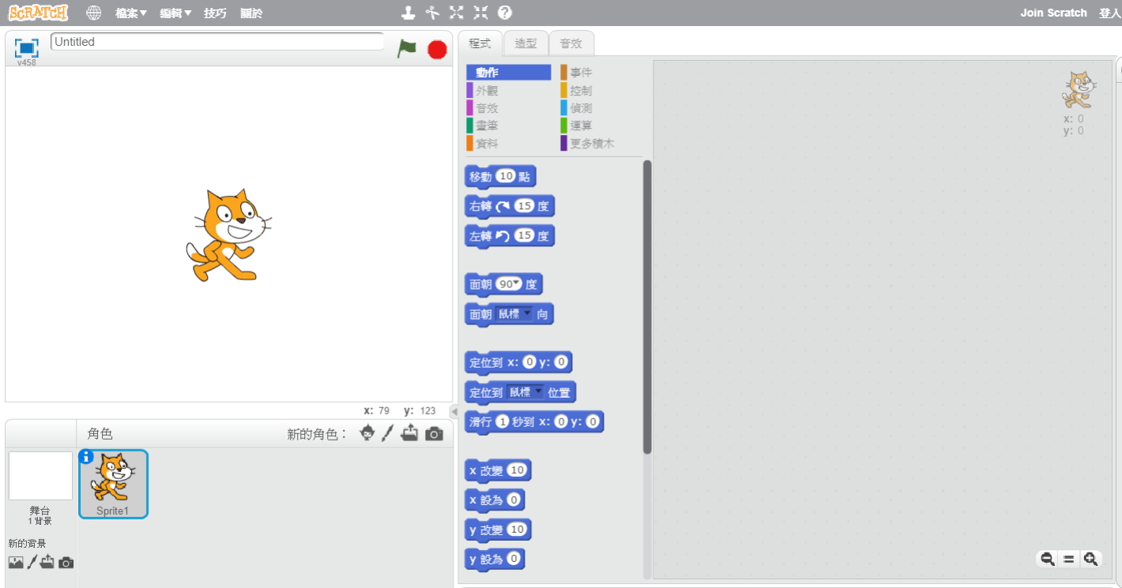
Task: Collapse the stage with small arrow
Action: coord(454,411)
